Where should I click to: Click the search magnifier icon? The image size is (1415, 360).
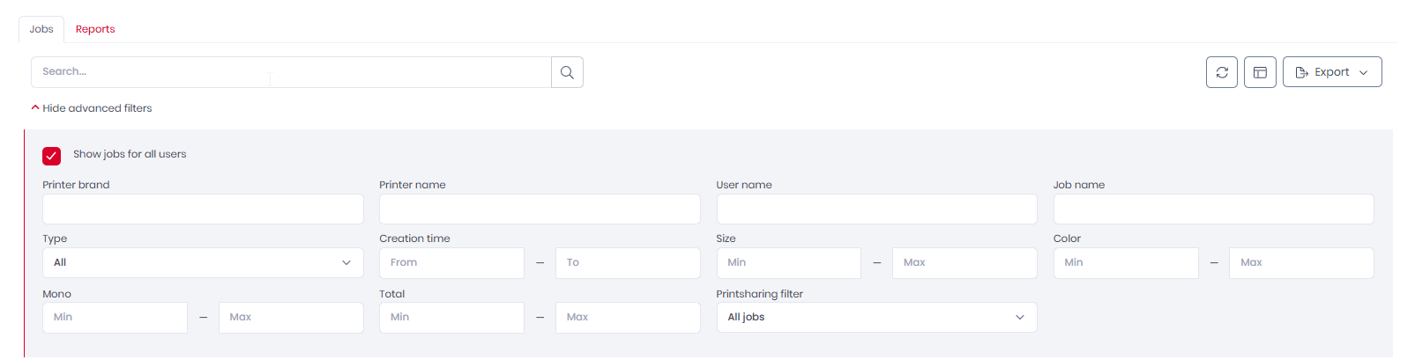[567, 72]
